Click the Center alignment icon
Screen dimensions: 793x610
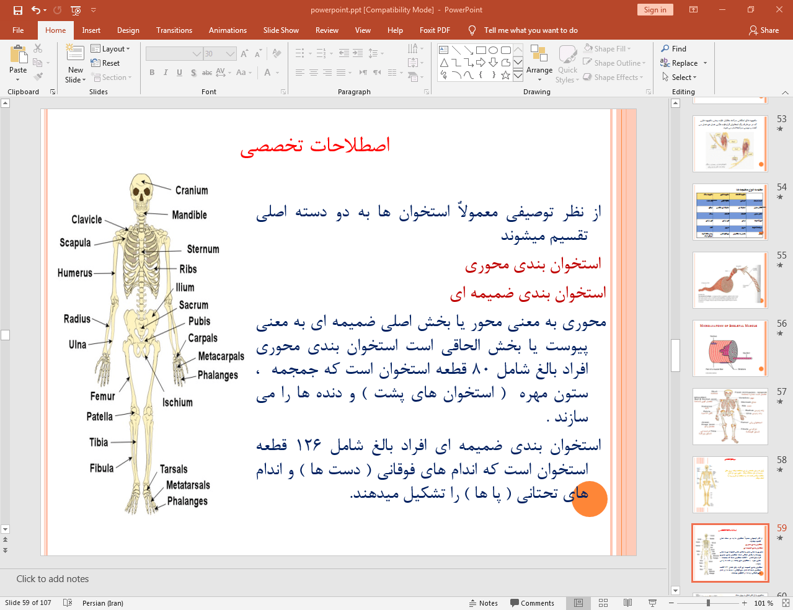coord(313,73)
